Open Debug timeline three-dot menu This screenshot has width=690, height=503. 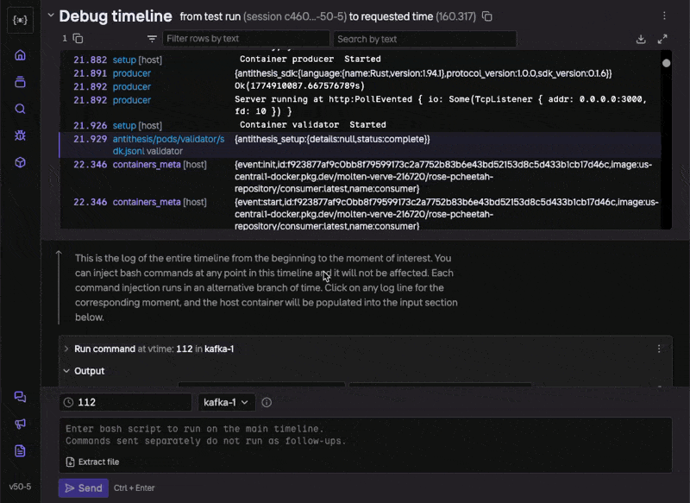[663, 16]
